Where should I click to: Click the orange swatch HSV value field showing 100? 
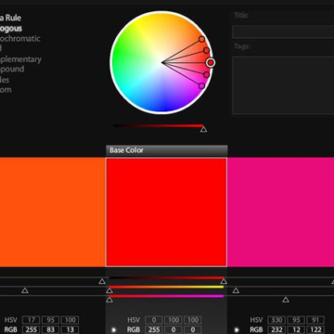coord(71,320)
